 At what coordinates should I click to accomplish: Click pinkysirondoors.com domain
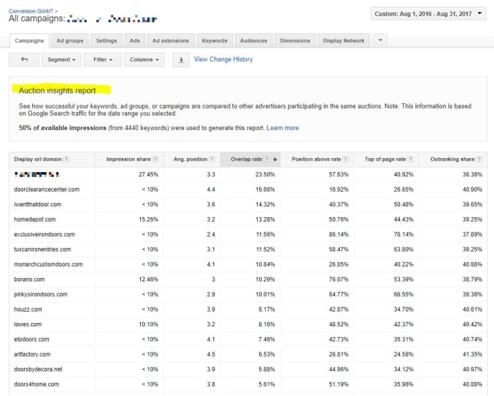pos(41,294)
